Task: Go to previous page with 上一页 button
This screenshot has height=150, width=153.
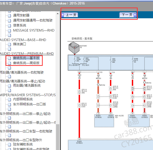Action: point(70,15)
